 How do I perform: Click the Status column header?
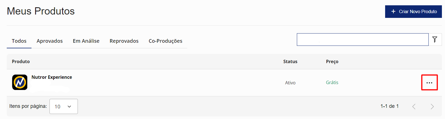290,61
